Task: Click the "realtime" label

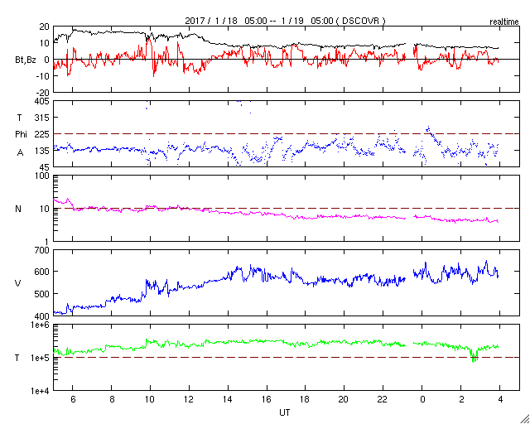Action: click(x=504, y=22)
